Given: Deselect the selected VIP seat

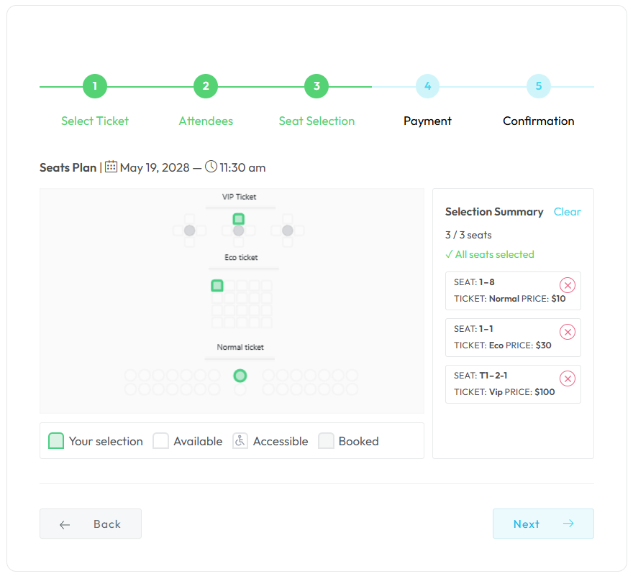Looking at the screenshot, I should [x=239, y=219].
